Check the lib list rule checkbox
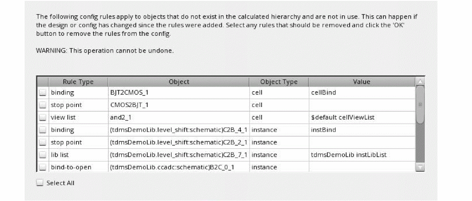Image resolution: width=472 pixels, height=201 pixels. pyautogui.click(x=43, y=154)
